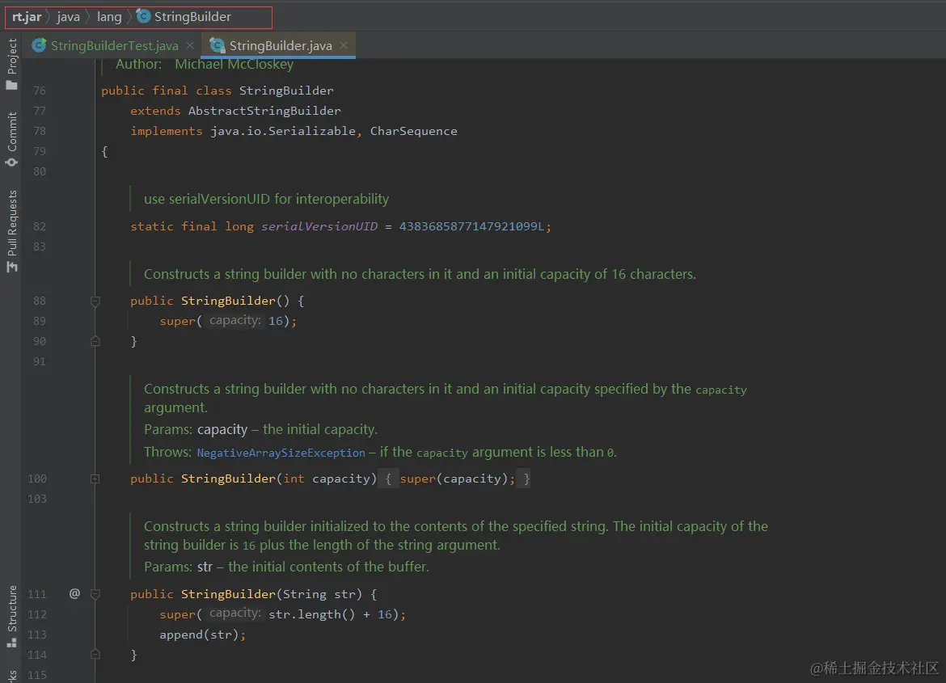946x683 pixels.
Task: Click line number 76 in gutter
Action: [x=40, y=91]
